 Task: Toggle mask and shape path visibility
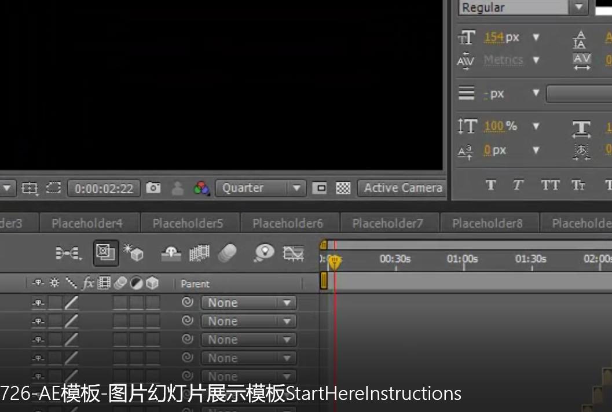[x=53, y=188]
